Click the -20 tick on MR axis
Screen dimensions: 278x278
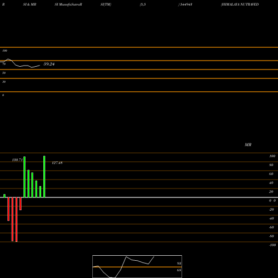(271, 210)
